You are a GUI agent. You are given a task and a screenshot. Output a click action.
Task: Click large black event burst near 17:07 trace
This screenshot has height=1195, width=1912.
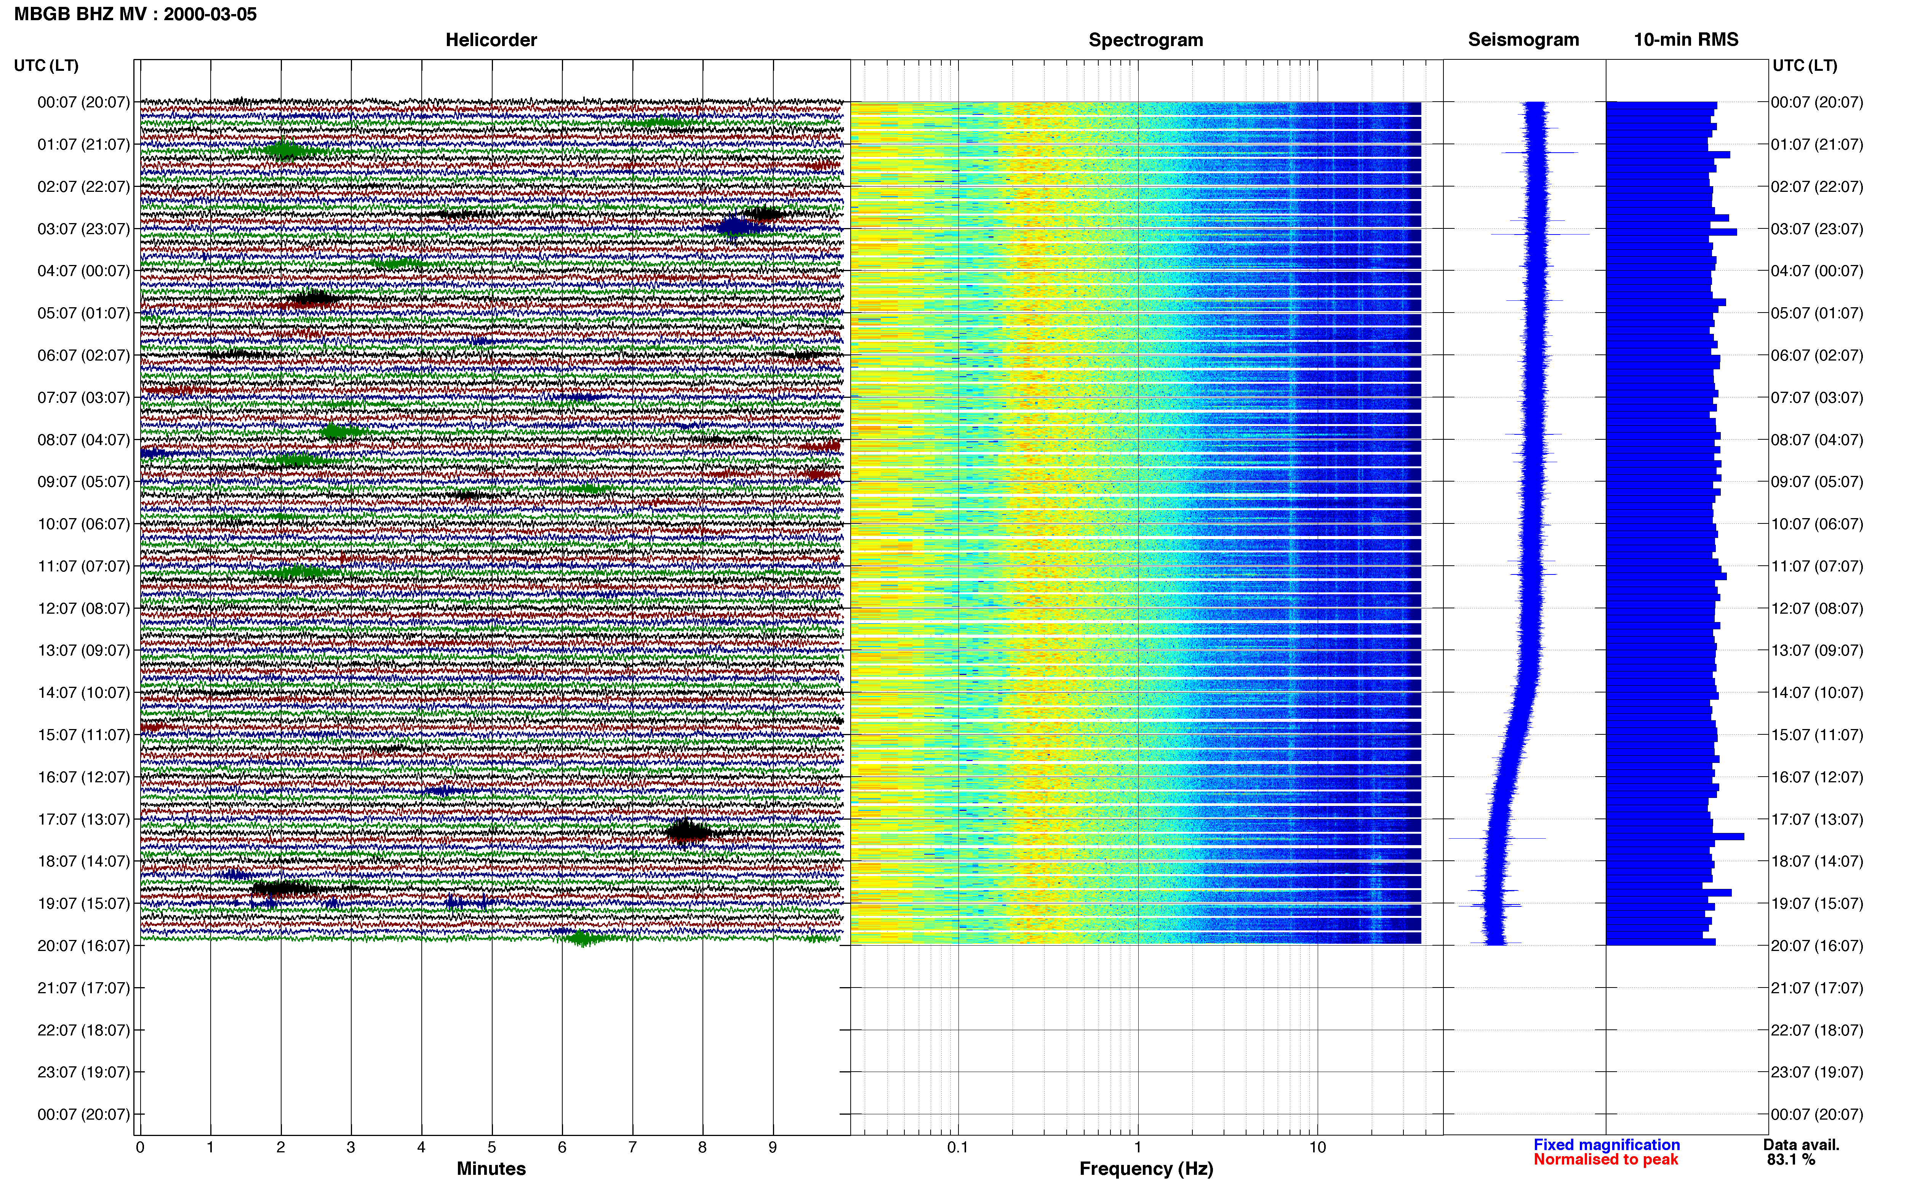[688, 831]
